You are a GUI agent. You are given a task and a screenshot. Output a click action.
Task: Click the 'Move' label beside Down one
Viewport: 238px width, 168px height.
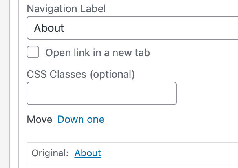(40, 119)
